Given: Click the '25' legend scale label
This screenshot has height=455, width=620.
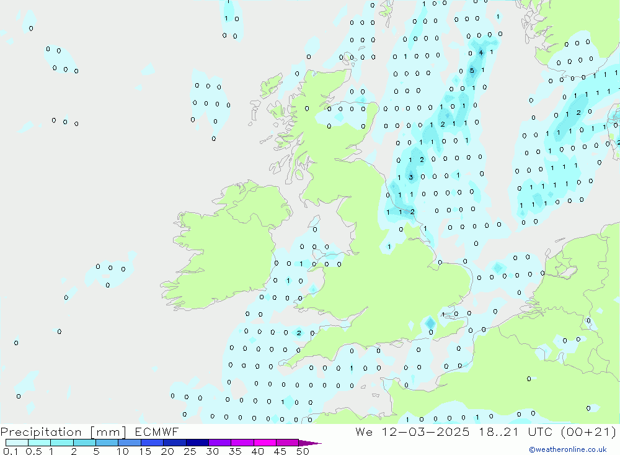Looking at the screenshot, I should 190,451.
